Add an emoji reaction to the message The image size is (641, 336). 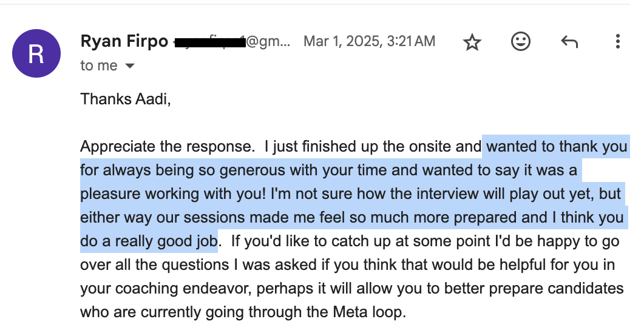[520, 42]
